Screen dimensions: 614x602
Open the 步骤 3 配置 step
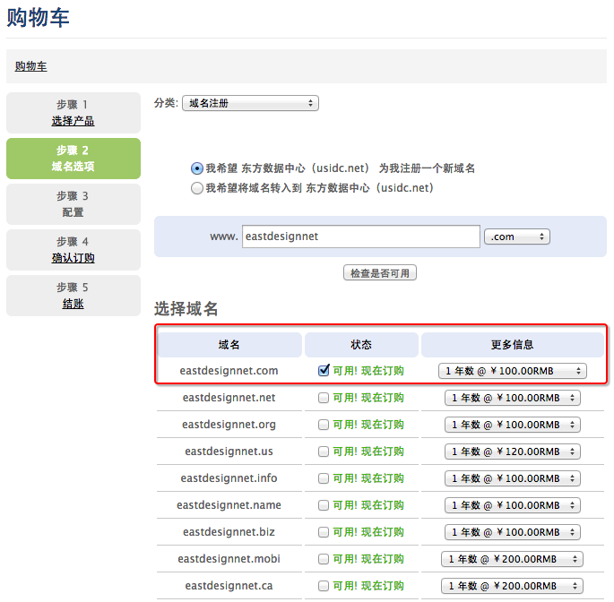click(74, 204)
